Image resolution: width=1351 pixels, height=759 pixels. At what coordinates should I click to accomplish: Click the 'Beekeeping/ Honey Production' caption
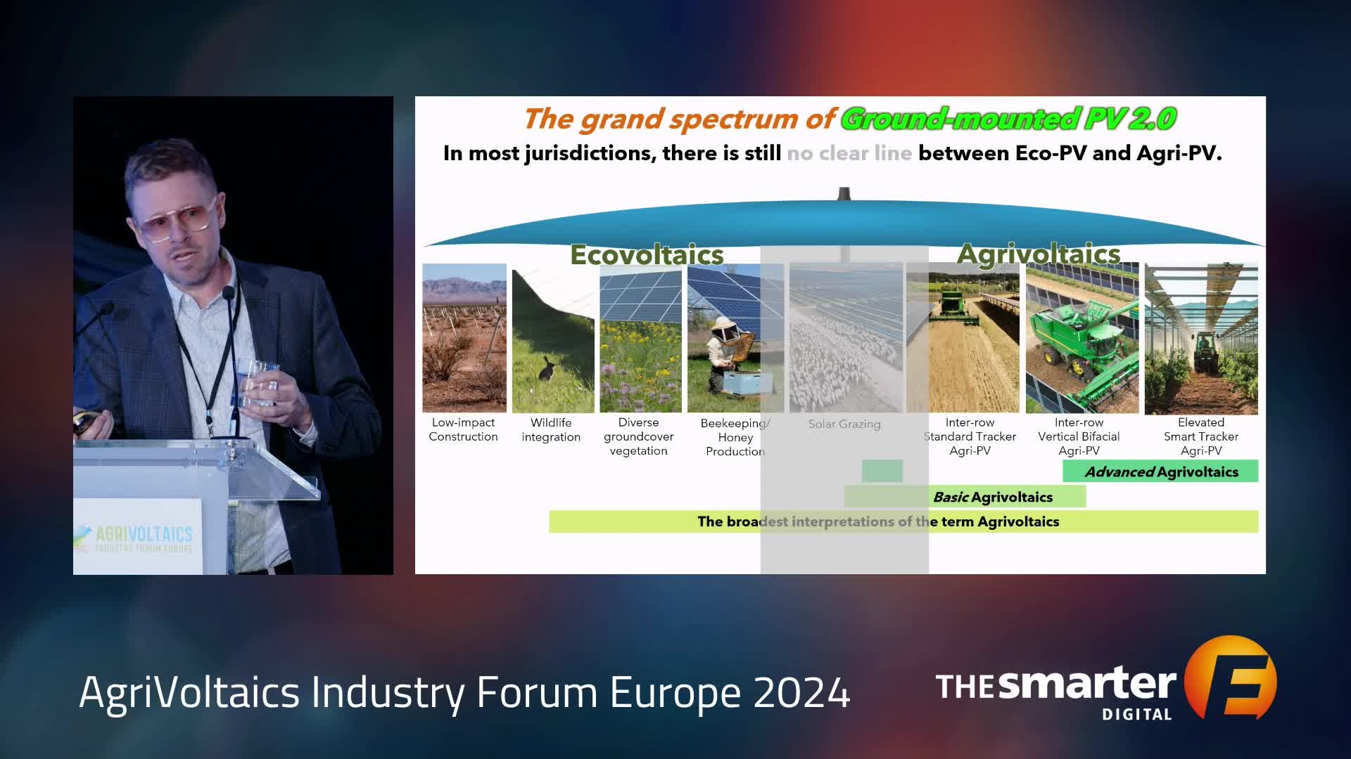pyautogui.click(x=735, y=437)
